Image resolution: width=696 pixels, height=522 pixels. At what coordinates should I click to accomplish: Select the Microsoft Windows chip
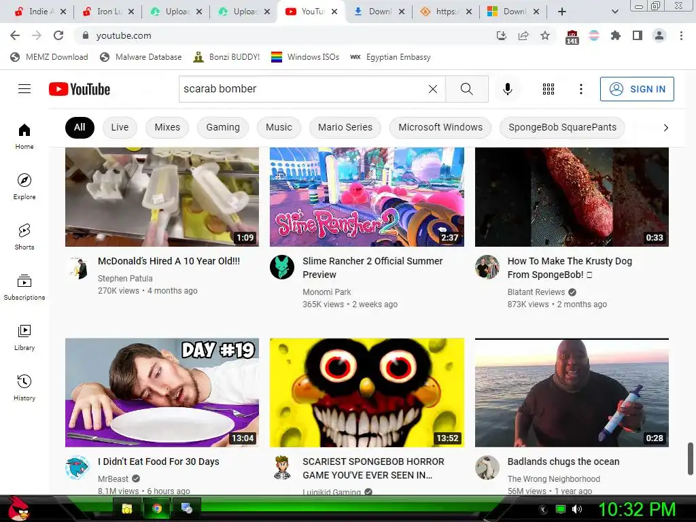click(x=440, y=127)
